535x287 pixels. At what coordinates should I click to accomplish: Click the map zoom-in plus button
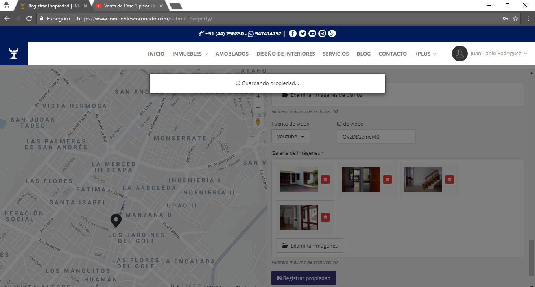258,96
